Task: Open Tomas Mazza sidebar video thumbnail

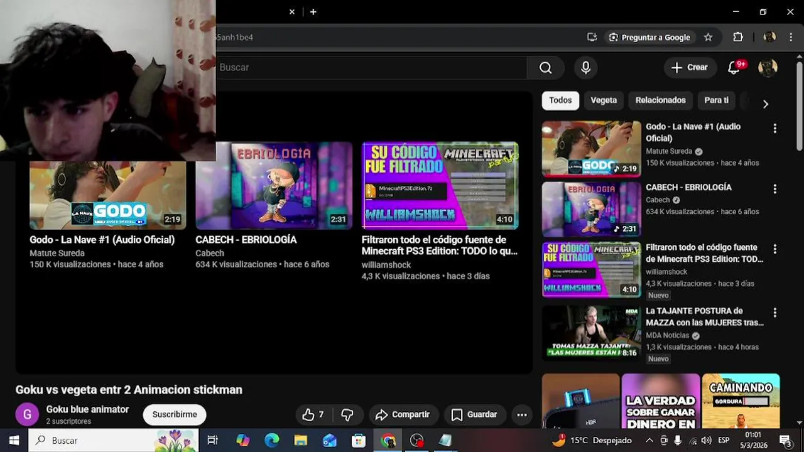Action: click(x=592, y=333)
